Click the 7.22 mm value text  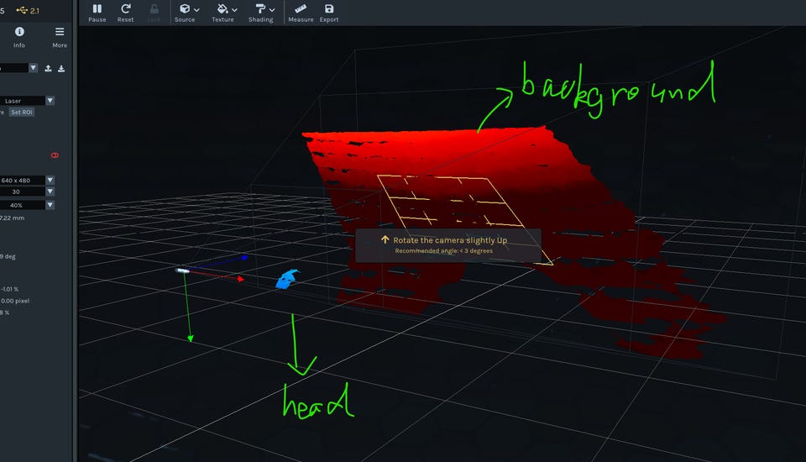point(12,218)
